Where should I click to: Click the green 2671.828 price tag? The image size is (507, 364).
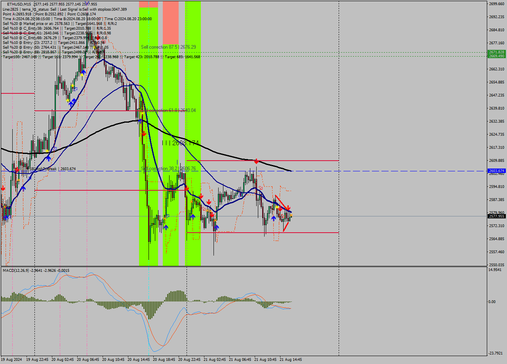(x=496, y=52)
